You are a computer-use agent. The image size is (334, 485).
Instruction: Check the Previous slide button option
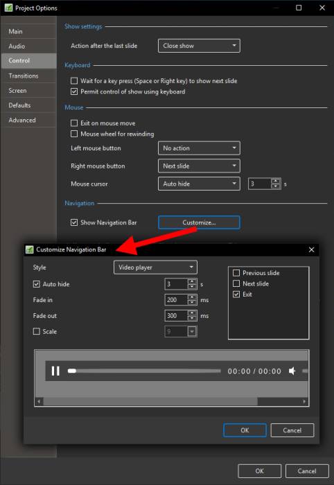(236, 273)
